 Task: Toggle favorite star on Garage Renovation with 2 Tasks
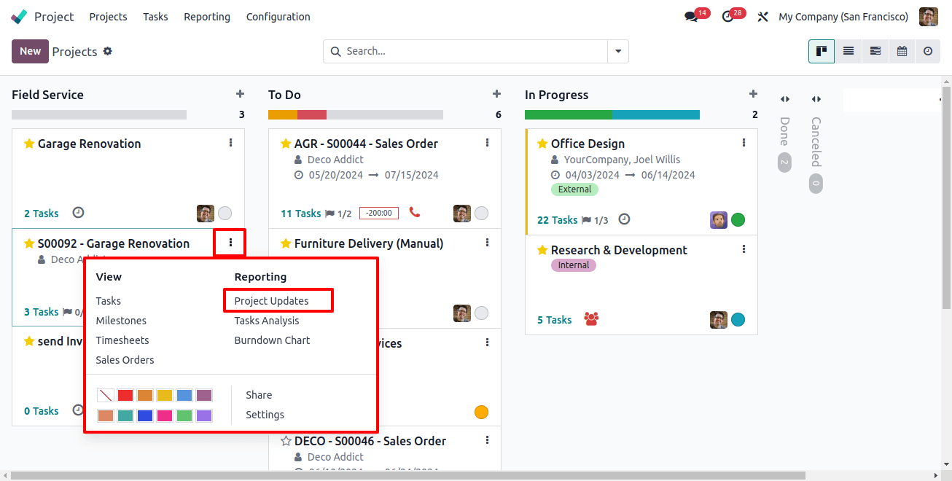[x=29, y=144]
